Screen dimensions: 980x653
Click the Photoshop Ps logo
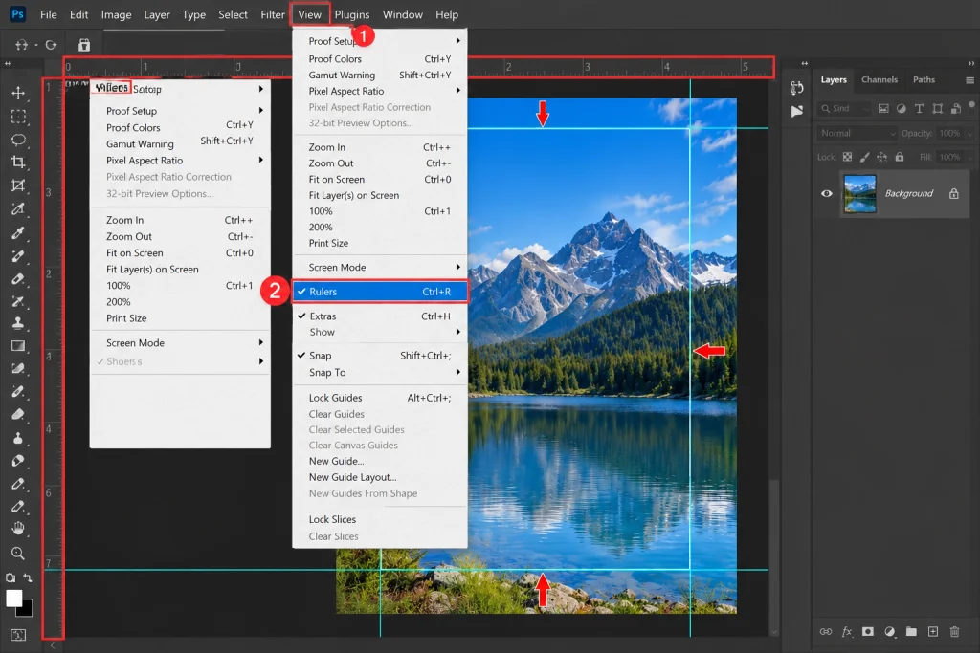pyautogui.click(x=17, y=13)
